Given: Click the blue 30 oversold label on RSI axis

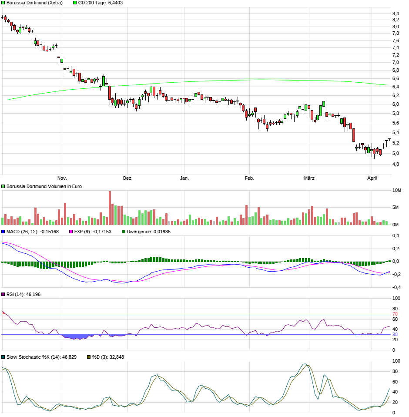Looking at the screenshot, I should [x=395, y=335].
